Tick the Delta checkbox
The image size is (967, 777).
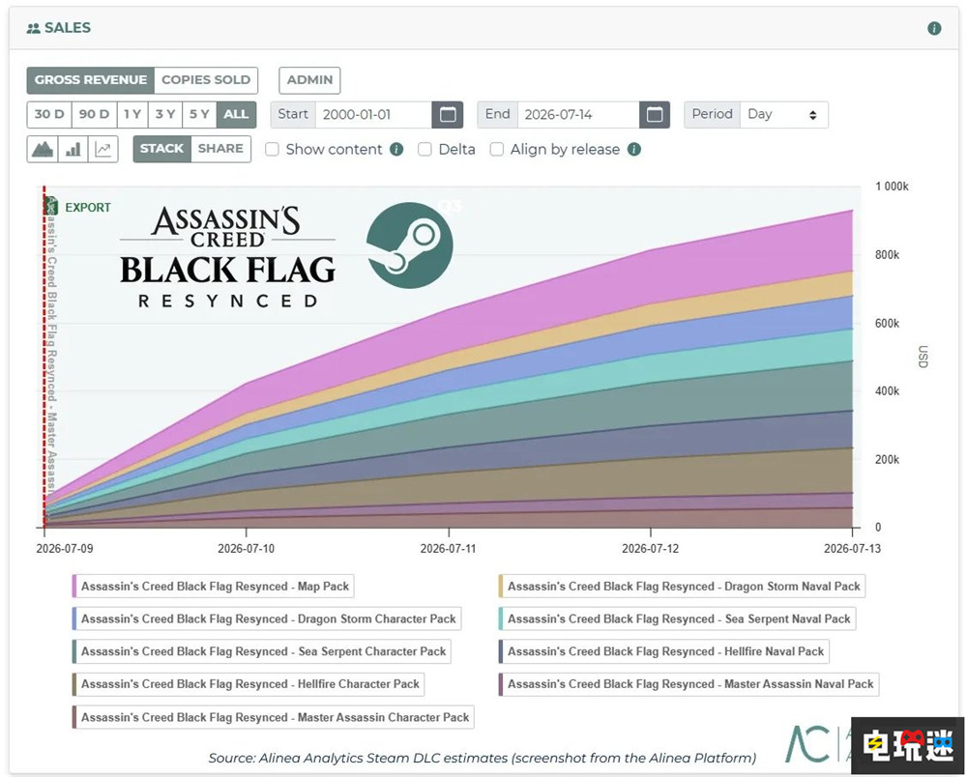coord(425,149)
